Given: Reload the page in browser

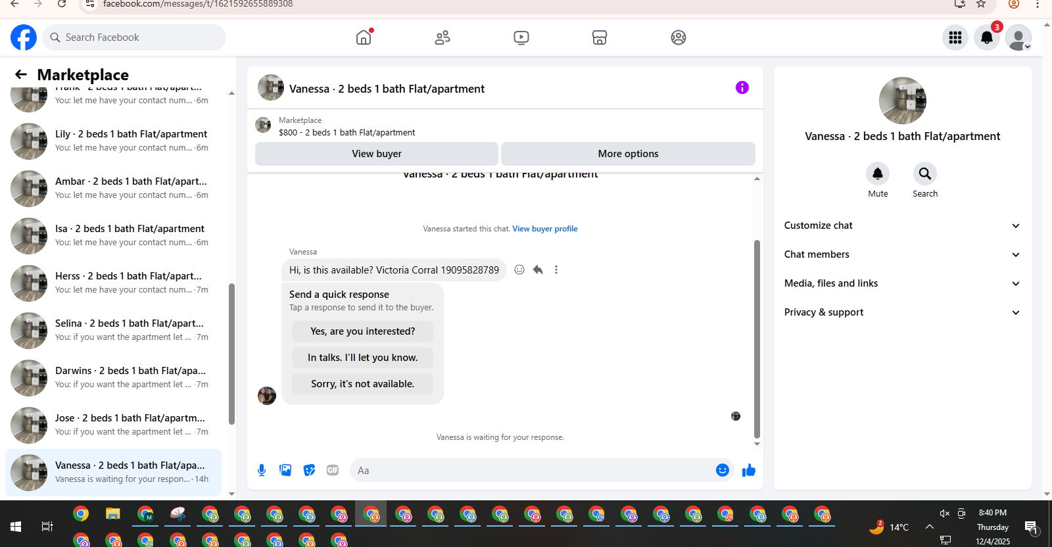Looking at the screenshot, I should pos(62,4).
